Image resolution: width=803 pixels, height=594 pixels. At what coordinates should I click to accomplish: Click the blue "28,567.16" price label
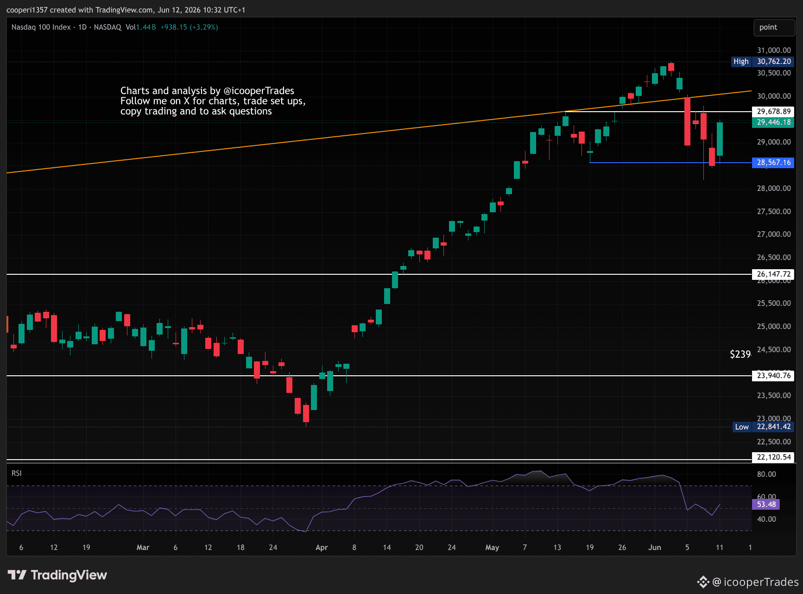(773, 163)
